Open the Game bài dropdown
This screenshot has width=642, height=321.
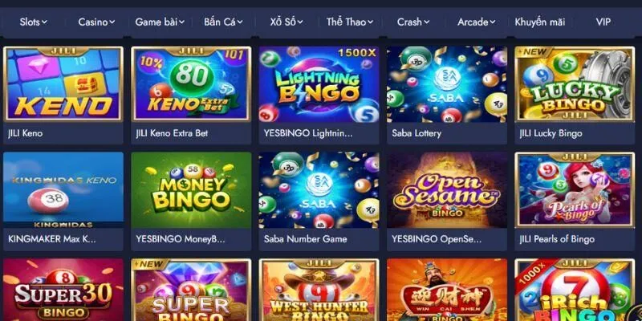pyautogui.click(x=160, y=22)
